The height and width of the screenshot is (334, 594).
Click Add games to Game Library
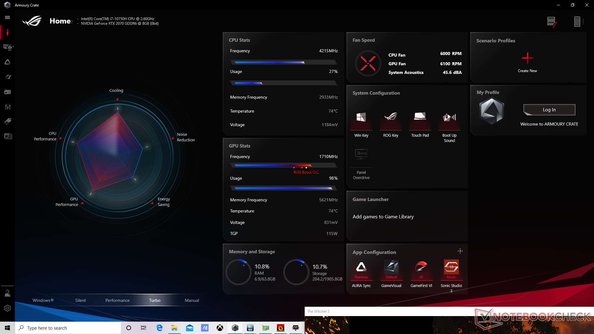(x=383, y=217)
